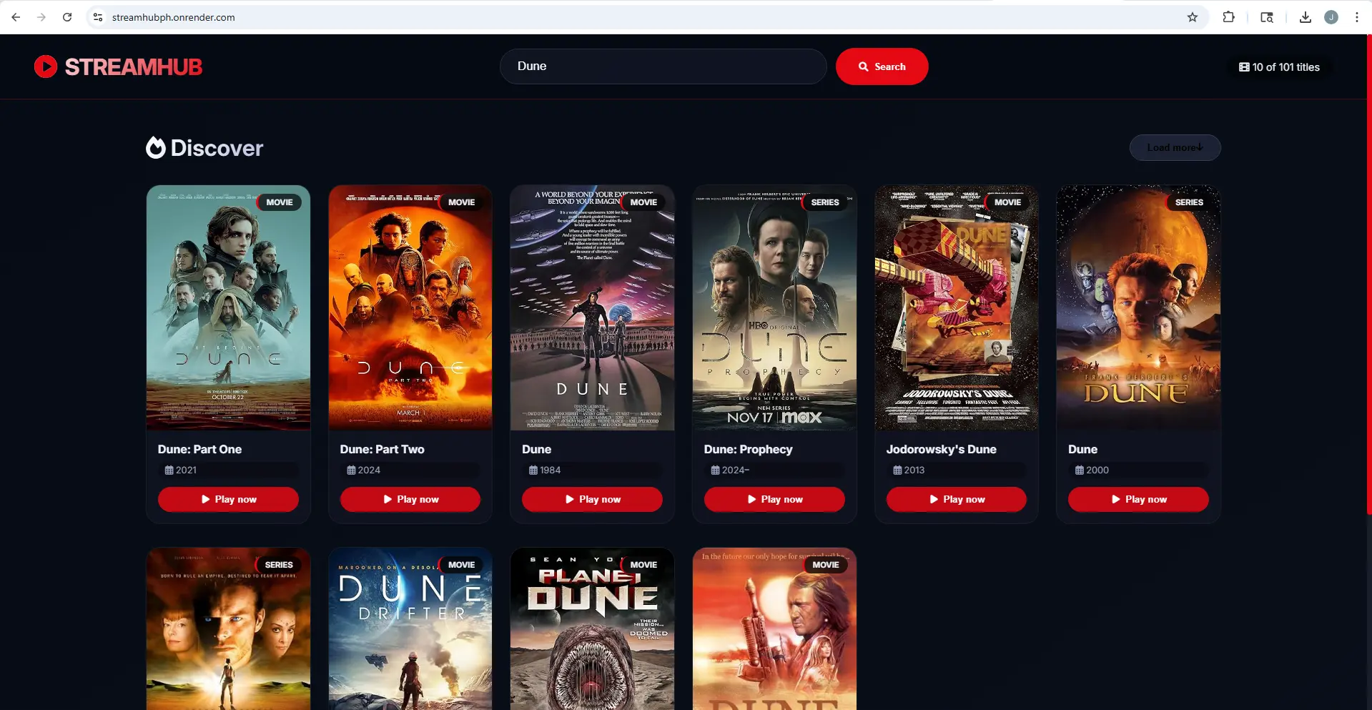
Task: Open the browser three-dot menu
Action: (1357, 17)
